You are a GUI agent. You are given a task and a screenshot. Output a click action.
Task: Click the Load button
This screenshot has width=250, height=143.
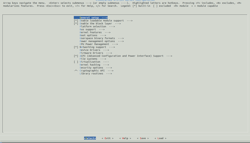[160, 138]
